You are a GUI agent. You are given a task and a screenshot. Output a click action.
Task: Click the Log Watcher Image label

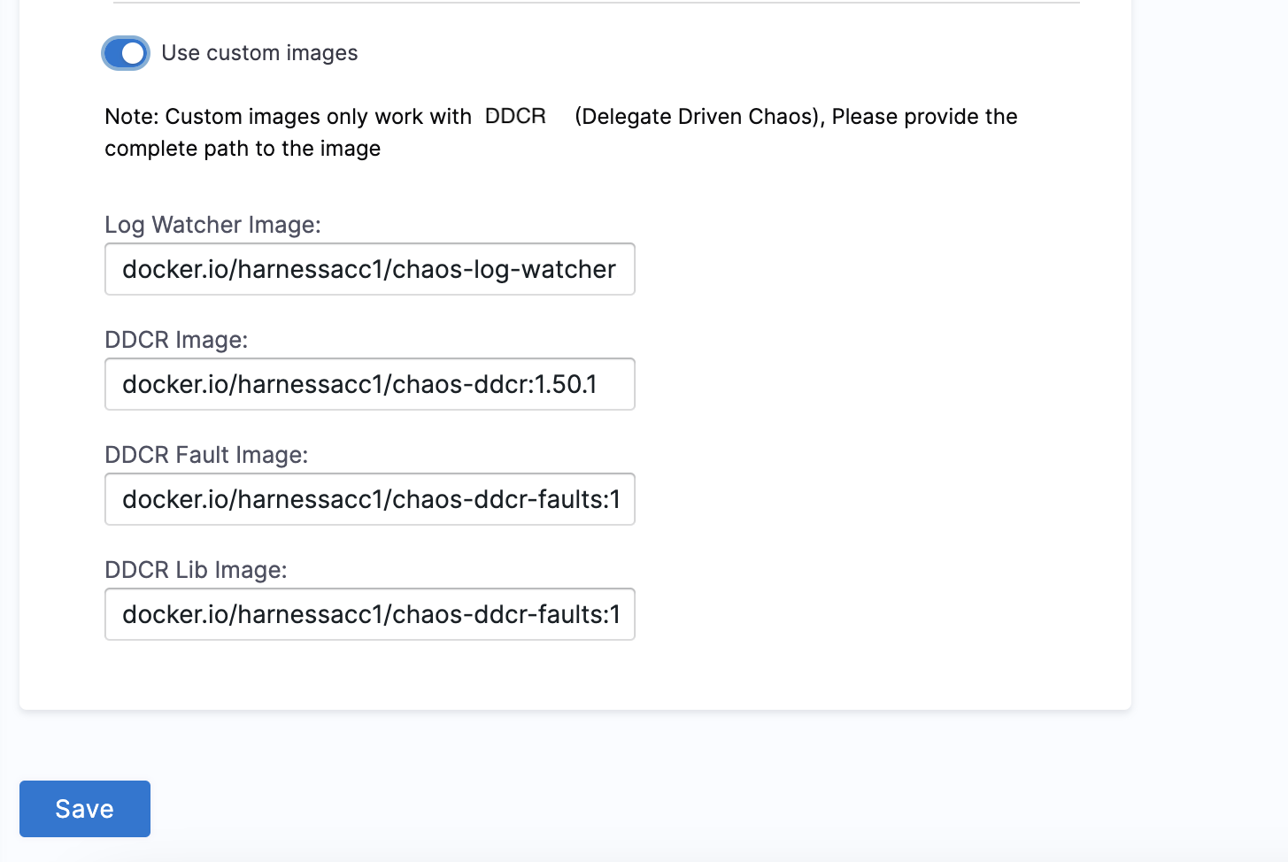click(212, 225)
